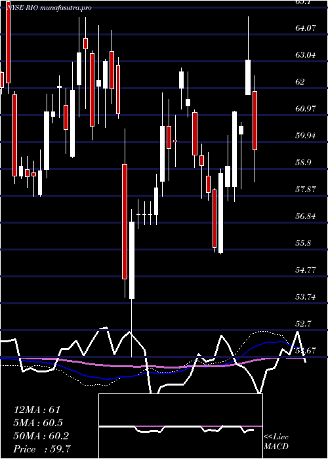Viewport: 328px width, 459px height.
Task: Click the 12MA : 61 readout
Action: (37, 410)
